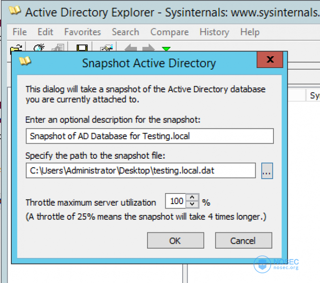Click the greyed document toolbar icon
The height and width of the screenshot is (283, 320).
58,48
